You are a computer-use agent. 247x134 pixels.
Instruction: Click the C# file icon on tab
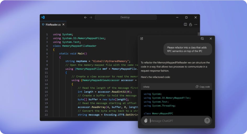(43, 24)
